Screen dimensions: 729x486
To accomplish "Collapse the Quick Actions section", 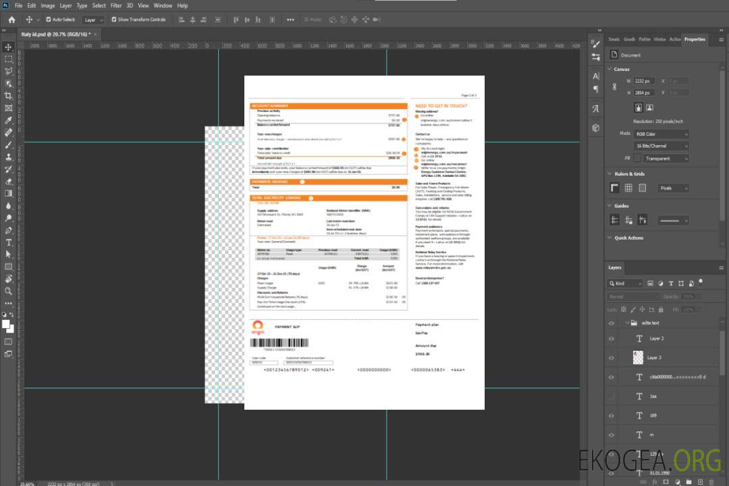I will coord(610,238).
